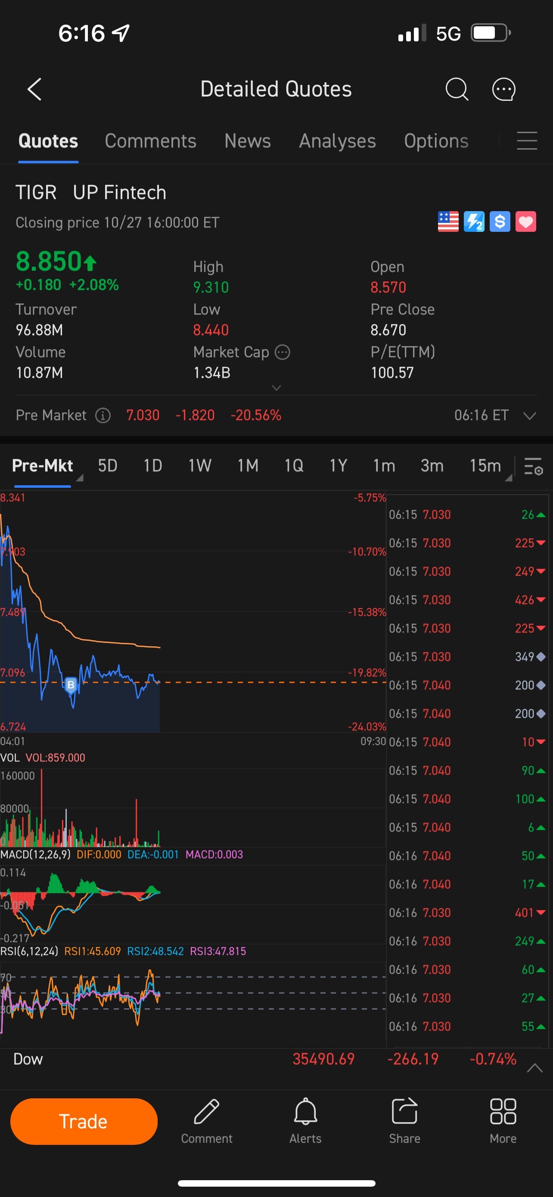Open the News tab
553x1197 pixels.
click(x=248, y=141)
